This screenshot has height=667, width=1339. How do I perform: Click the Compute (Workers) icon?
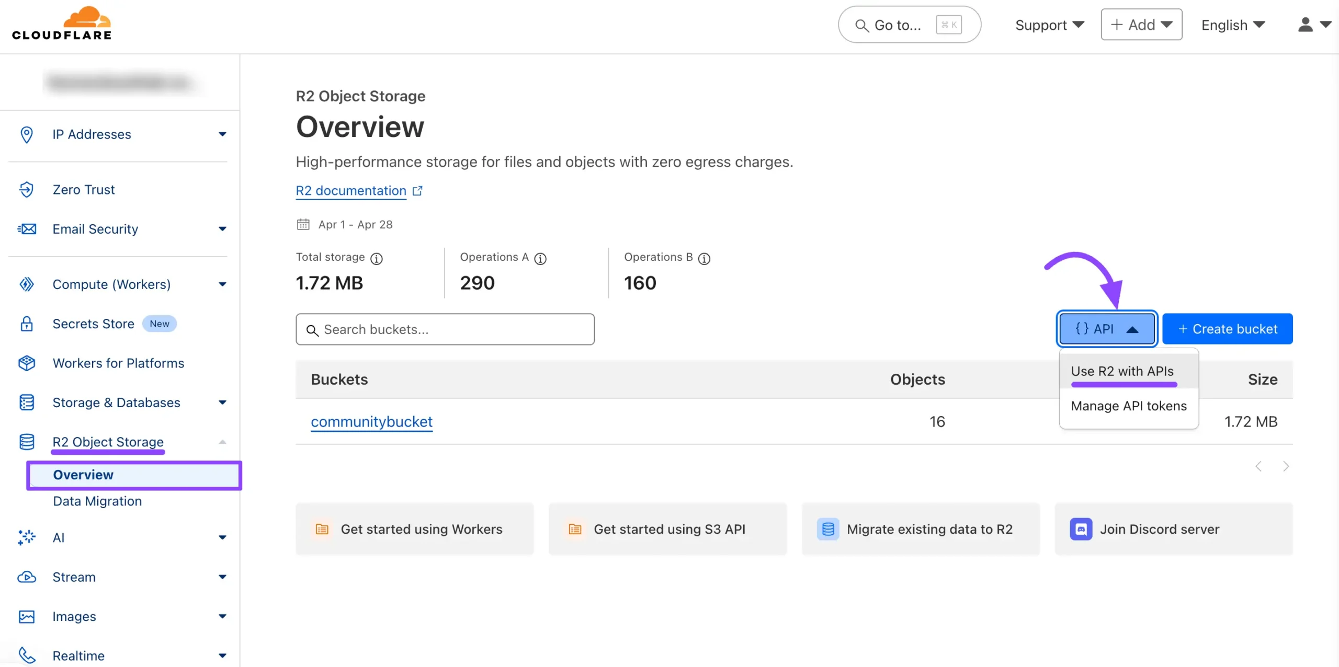(x=27, y=284)
